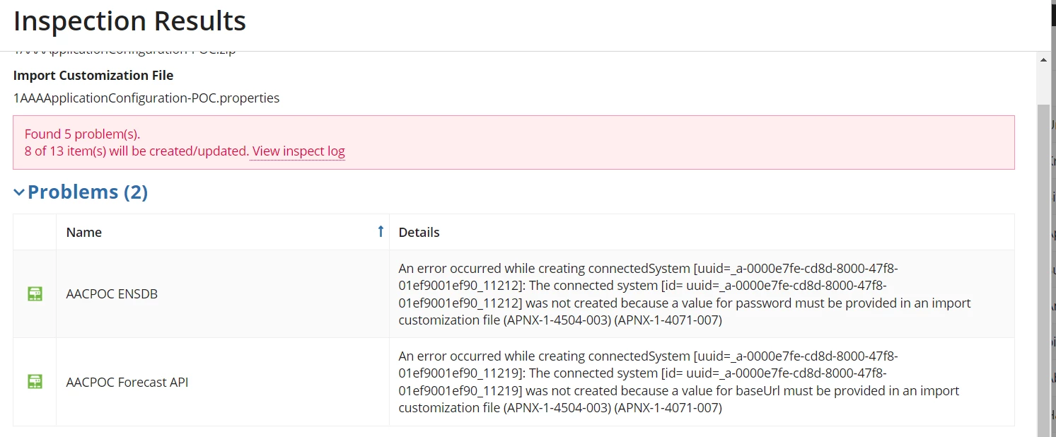Viewport: 1056px width, 437px height.
Task: Click the Forecast API baseUrl error details
Action: pyautogui.click(x=679, y=382)
